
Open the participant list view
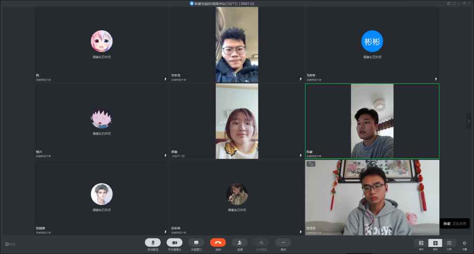pyautogui.click(x=449, y=243)
